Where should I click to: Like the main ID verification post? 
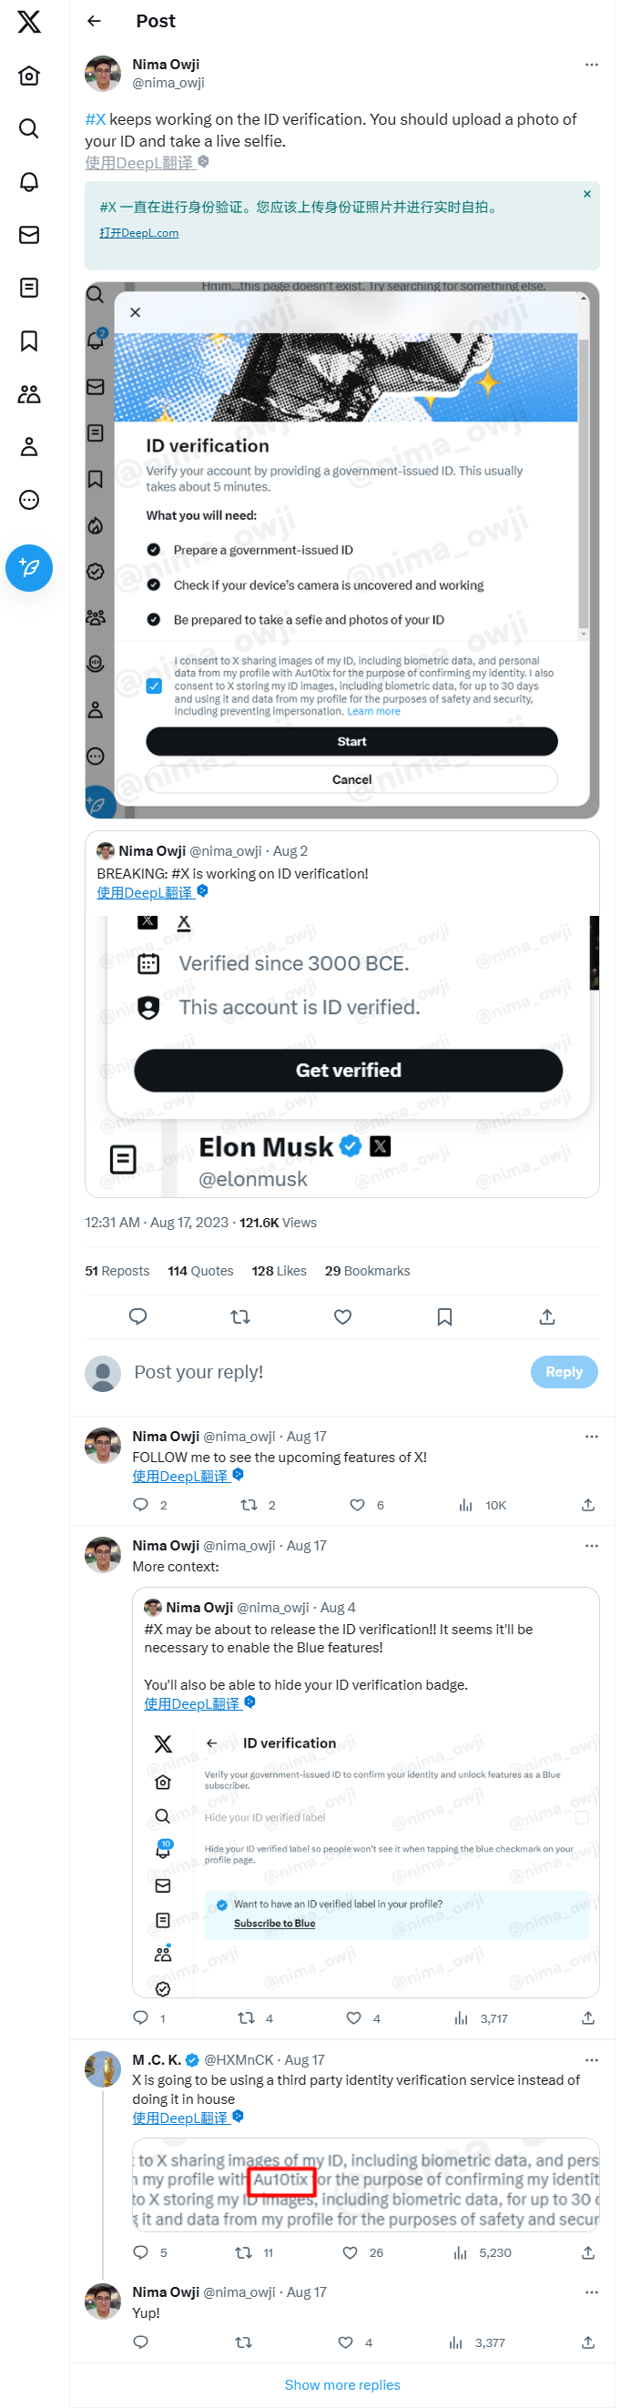pos(342,1317)
